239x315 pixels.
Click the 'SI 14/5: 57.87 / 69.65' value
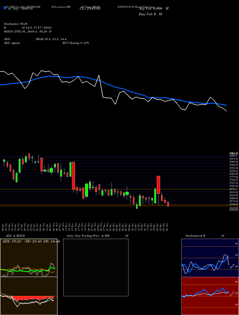click(x=36, y=28)
